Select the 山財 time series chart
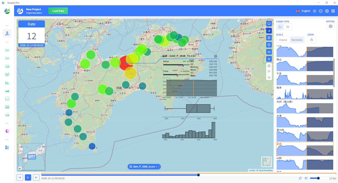 pyautogui.click(x=305, y=163)
